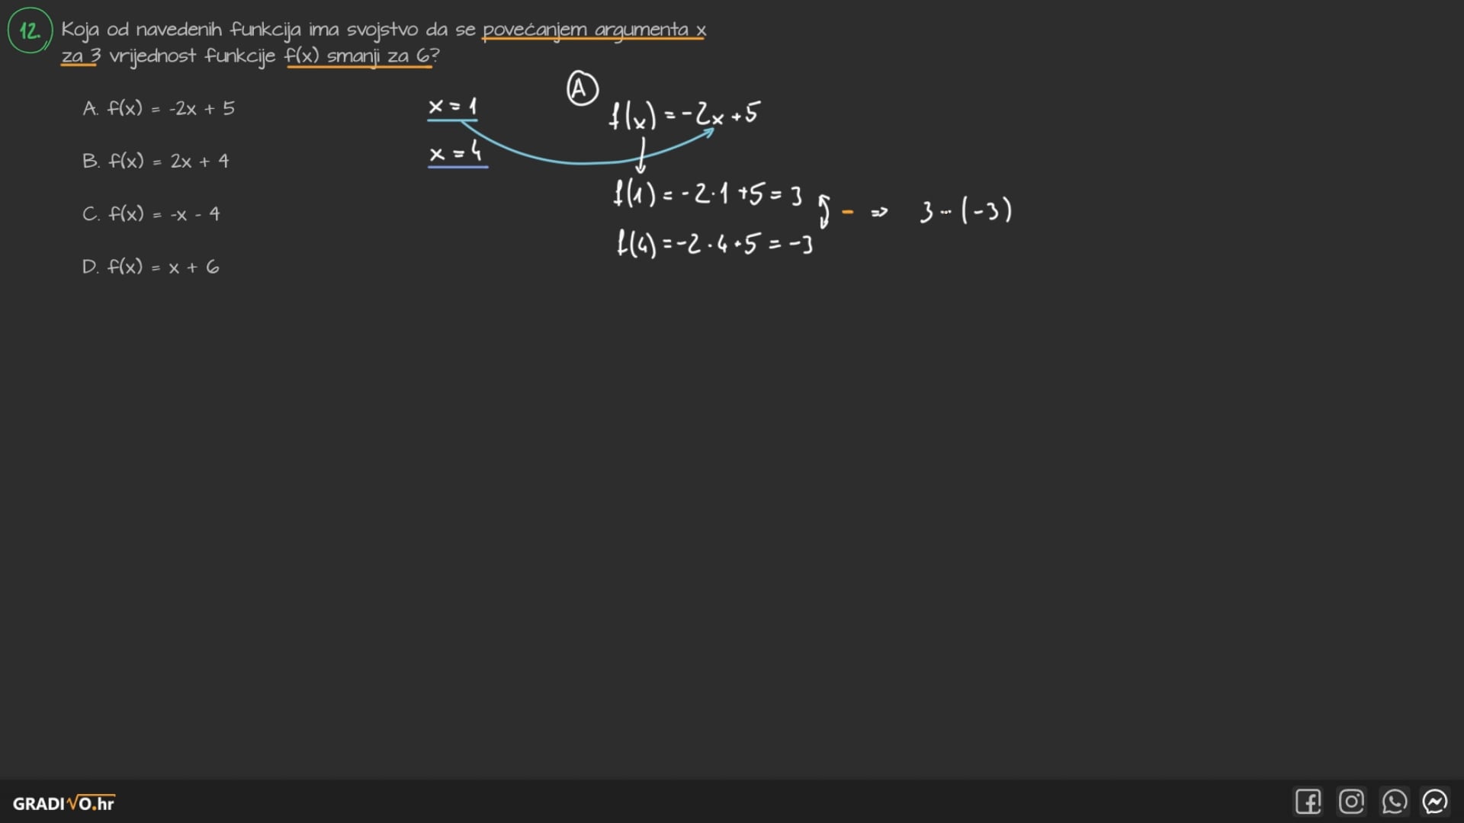Select answer A. f(x) = -2x + 5

[x=159, y=108]
